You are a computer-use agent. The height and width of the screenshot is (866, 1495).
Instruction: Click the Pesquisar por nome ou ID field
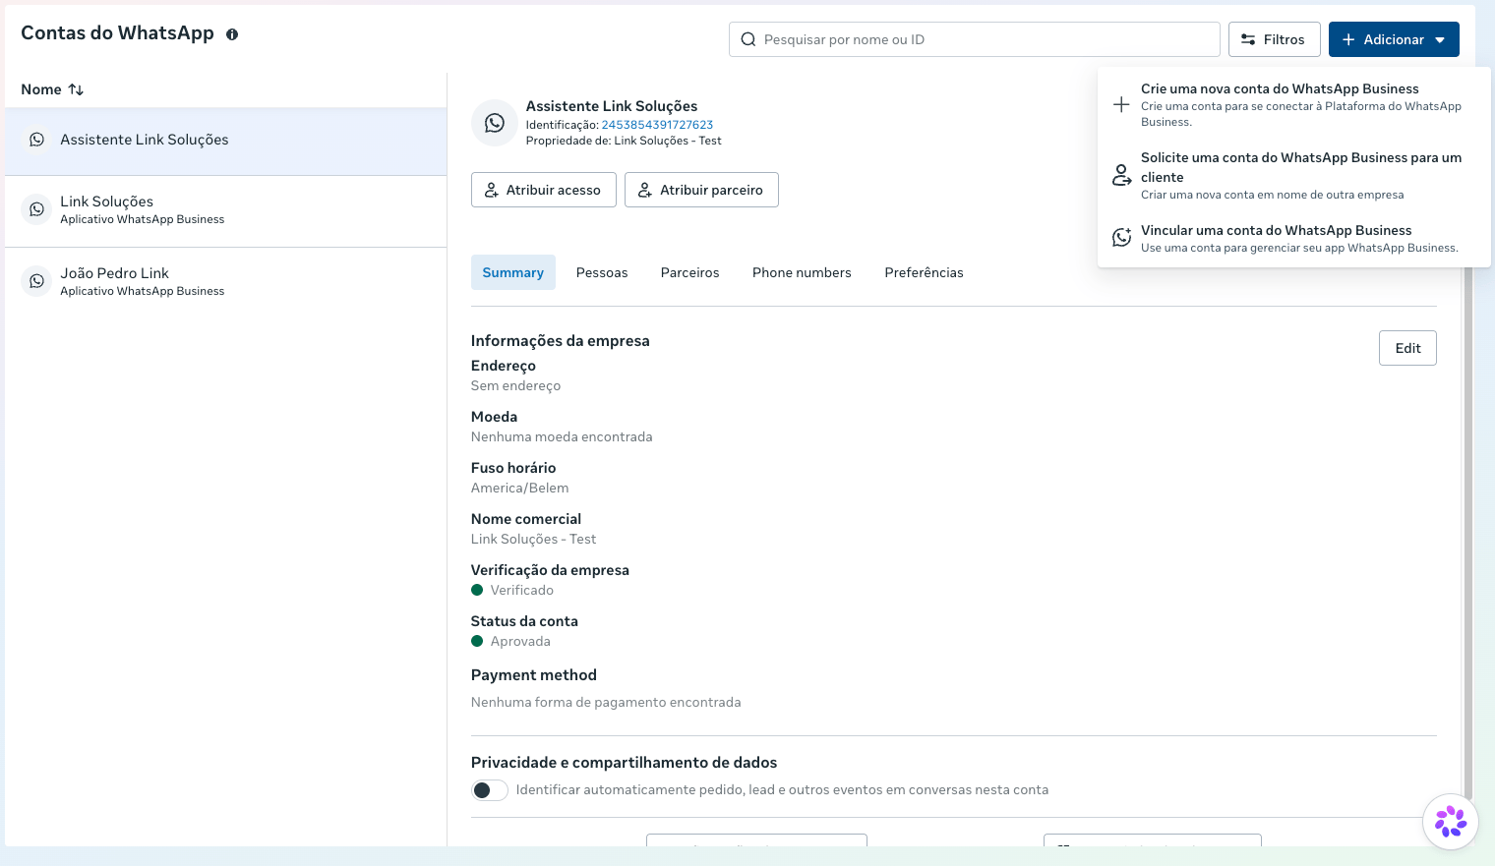974,39
